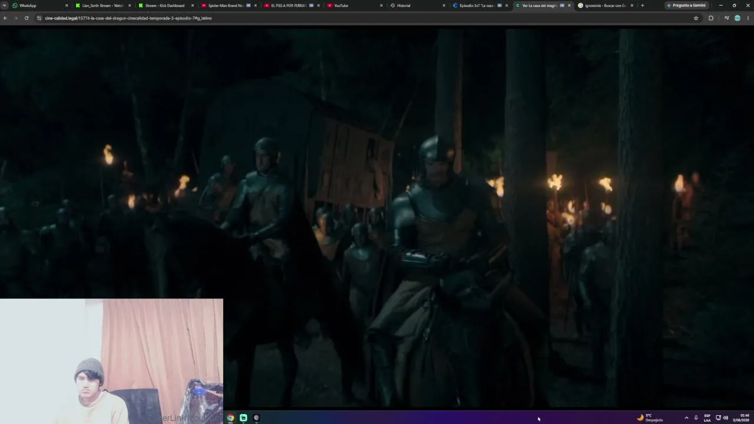Focus the cine-calidad.legal address bar
The width and height of the screenshot is (754, 424).
pos(365,18)
